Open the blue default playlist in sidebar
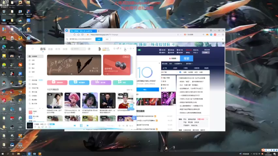This screenshot has width=278, height=156. click(31, 117)
